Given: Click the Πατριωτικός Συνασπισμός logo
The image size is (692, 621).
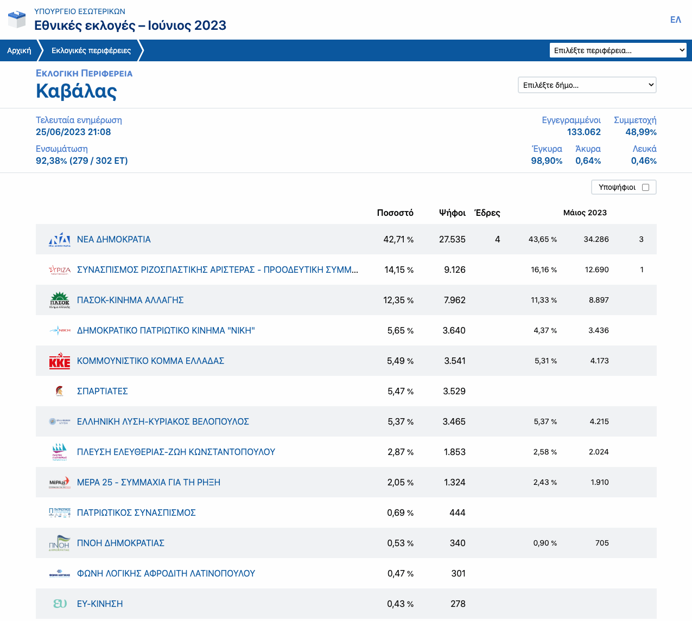Looking at the screenshot, I should 60,513.
